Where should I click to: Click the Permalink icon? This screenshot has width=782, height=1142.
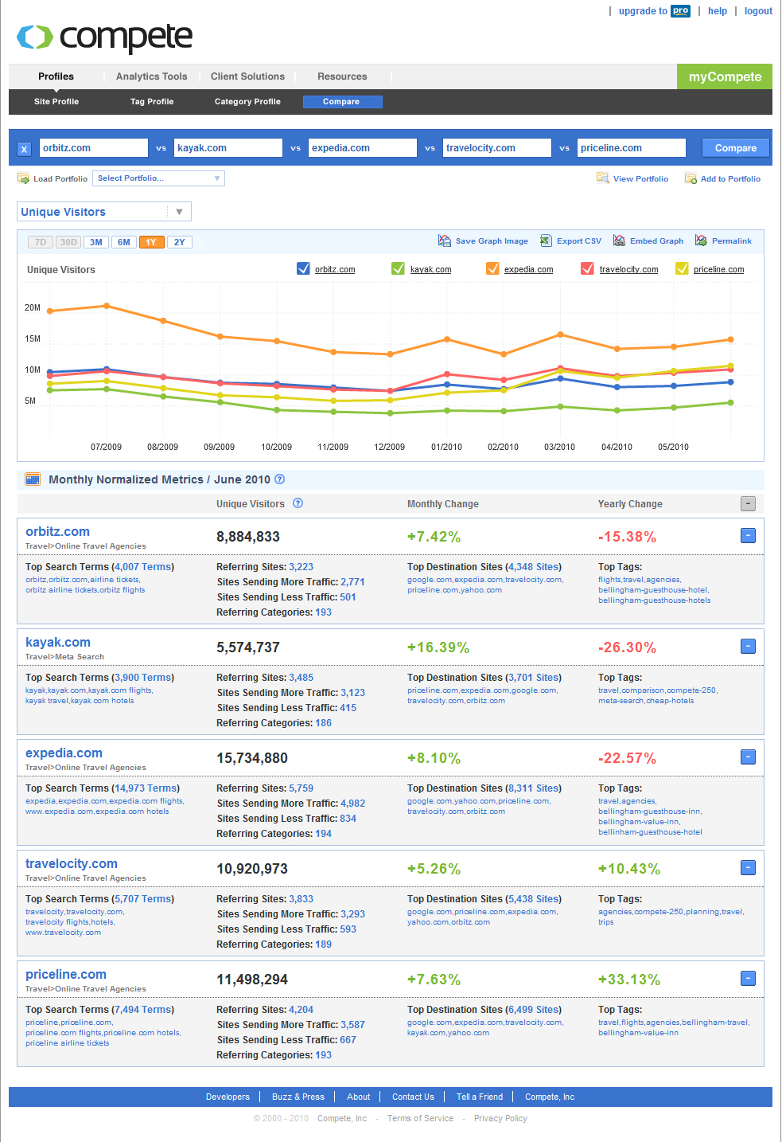point(701,241)
